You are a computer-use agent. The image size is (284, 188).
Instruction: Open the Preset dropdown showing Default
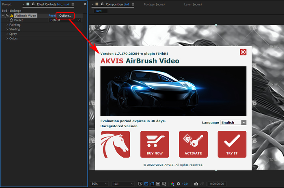65,20
